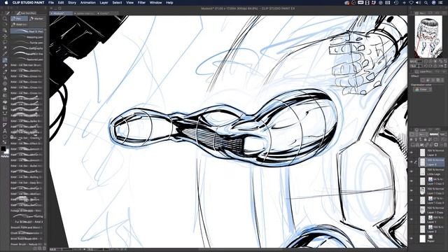Open macOS Spotlight search
This screenshot has width=448, height=252.
pyautogui.click(x=426, y=3)
